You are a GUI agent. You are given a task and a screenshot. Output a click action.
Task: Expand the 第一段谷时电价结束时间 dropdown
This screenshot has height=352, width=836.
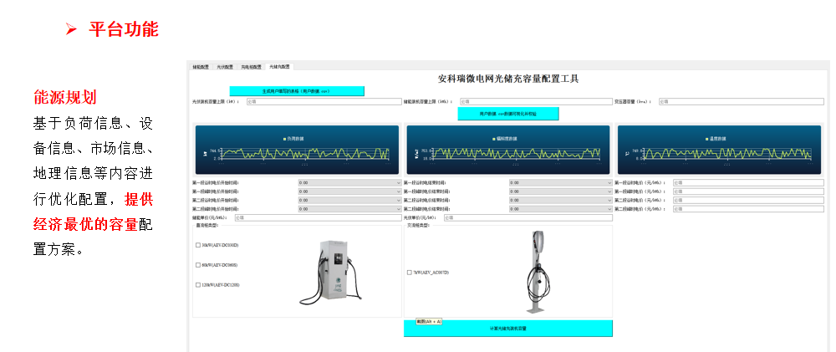coord(560,181)
